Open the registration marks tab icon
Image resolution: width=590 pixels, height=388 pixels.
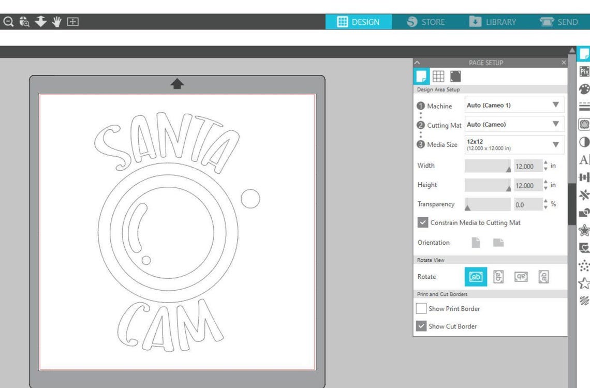click(x=455, y=77)
